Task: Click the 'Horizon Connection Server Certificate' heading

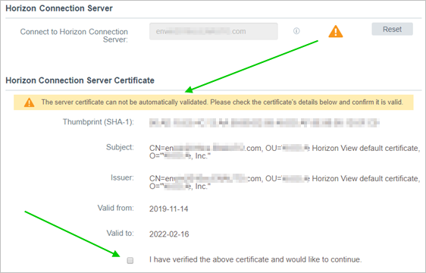Action: point(80,80)
